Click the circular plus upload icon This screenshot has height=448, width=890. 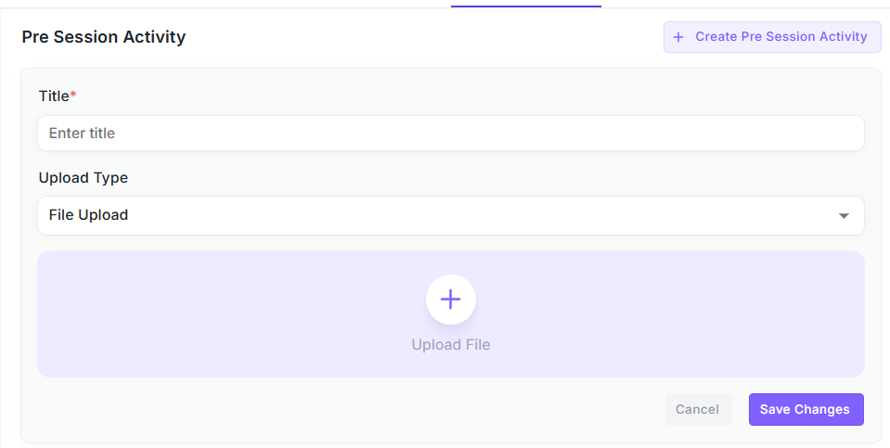tap(450, 299)
